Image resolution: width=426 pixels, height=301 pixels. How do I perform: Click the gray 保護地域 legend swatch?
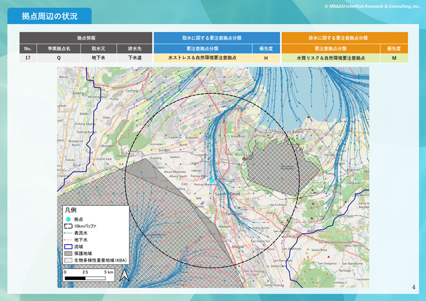68,254
